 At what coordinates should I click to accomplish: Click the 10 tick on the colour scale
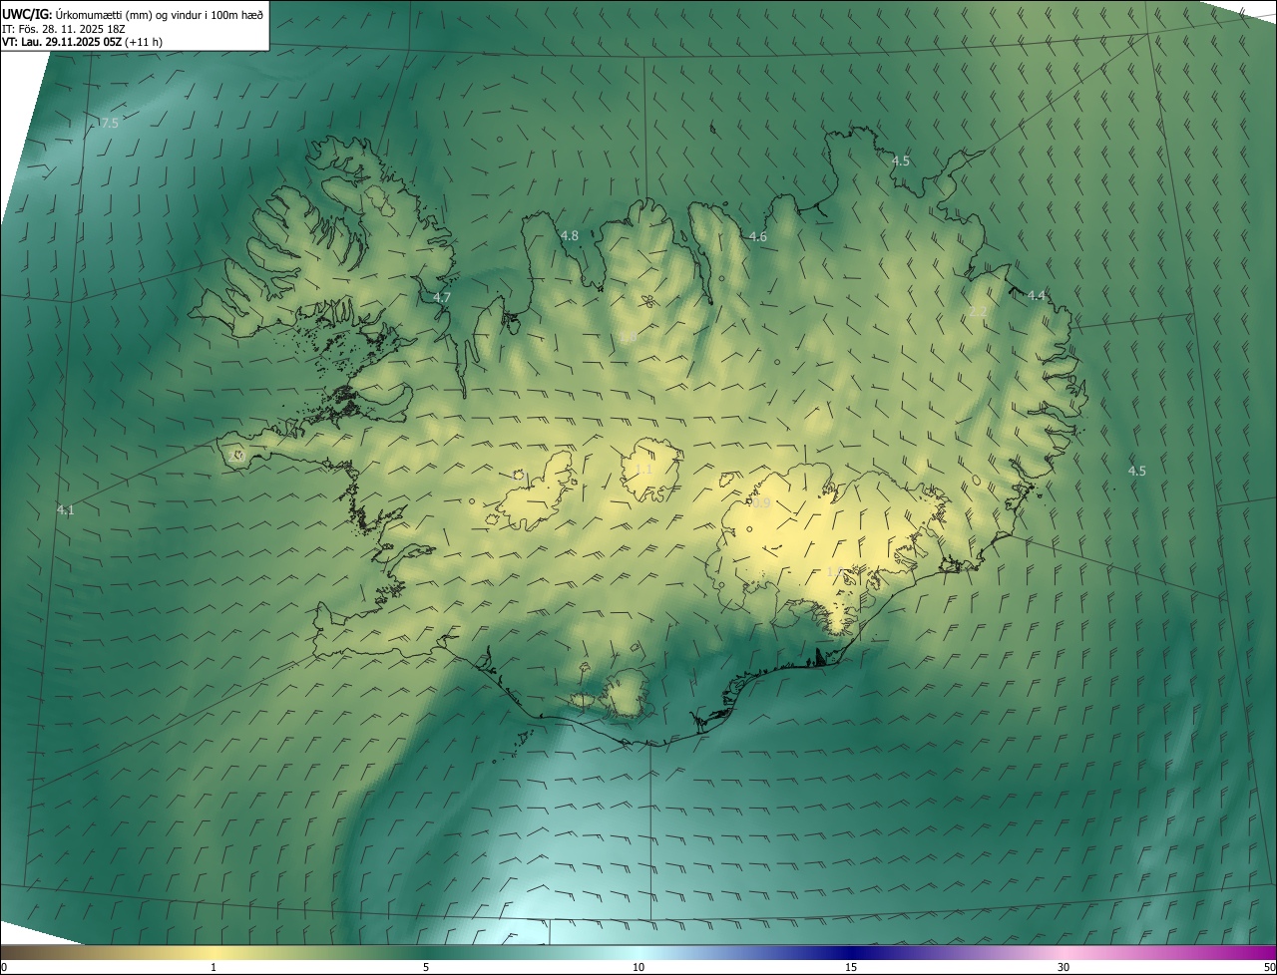pyautogui.click(x=638, y=968)
